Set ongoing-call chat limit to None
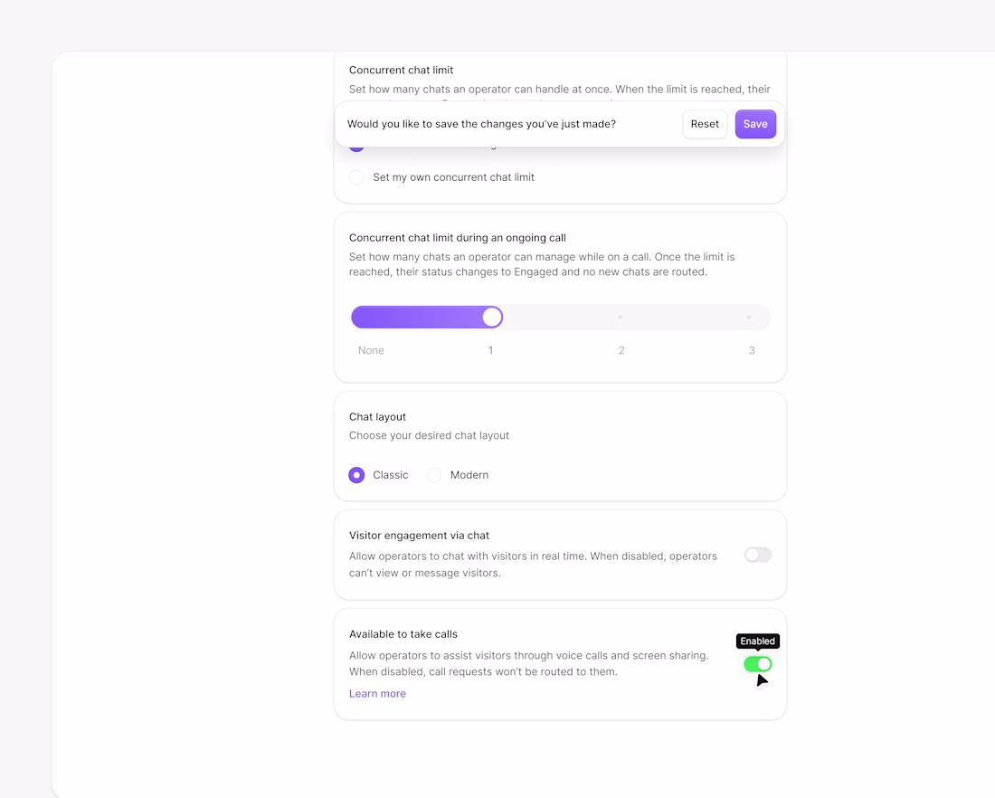Viewport: 995px width, 798px height. coord(371,350)
